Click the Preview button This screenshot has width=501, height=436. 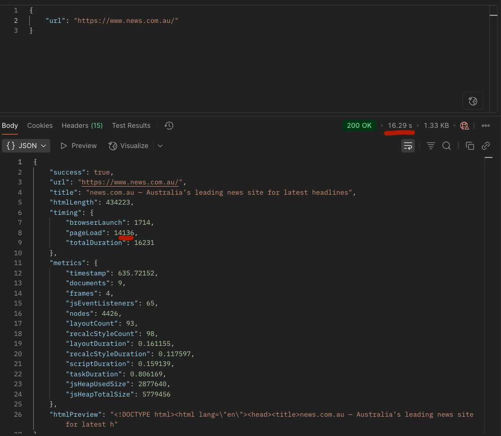(x=79, y=146)
